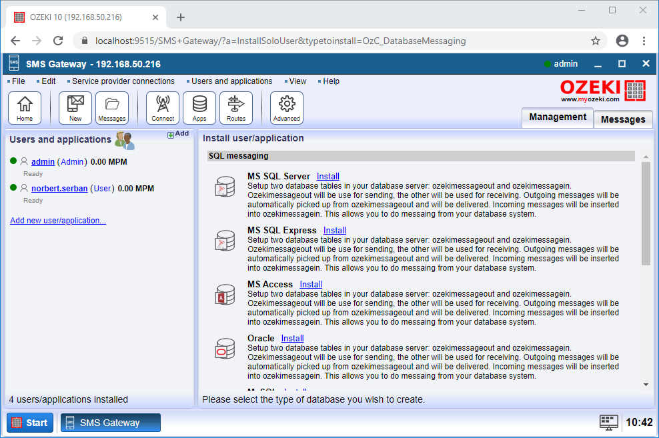Click the network monitor tray icon

pyautogui.click(x=608, y=423)
